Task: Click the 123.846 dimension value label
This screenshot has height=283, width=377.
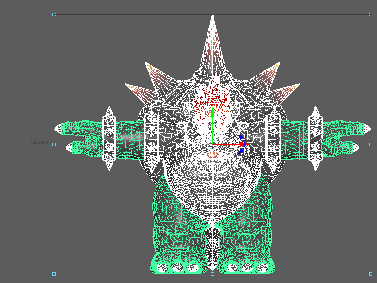Action: (x=40, y=142)
